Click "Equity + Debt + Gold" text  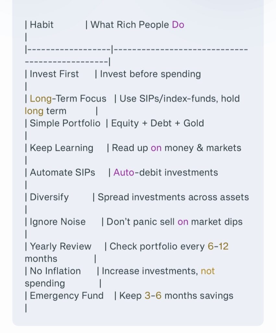pyautogui.click(x=157, y=124)
